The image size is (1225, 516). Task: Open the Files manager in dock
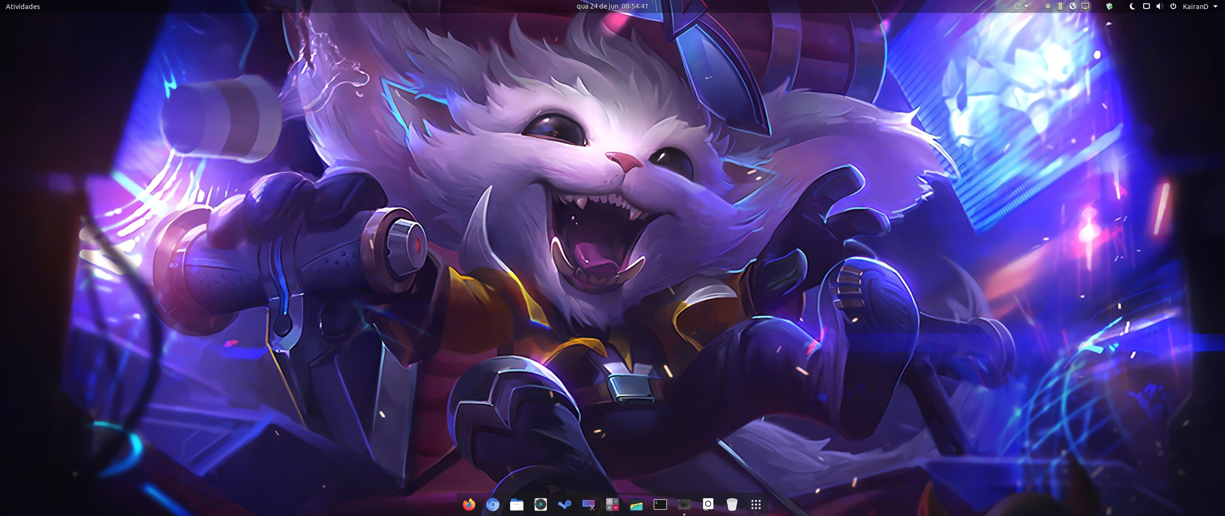point(517,505)
